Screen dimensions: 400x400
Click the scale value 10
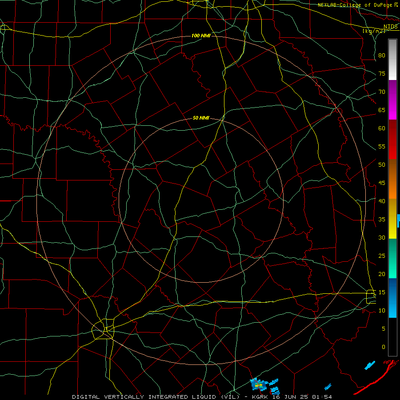point(382,311)
